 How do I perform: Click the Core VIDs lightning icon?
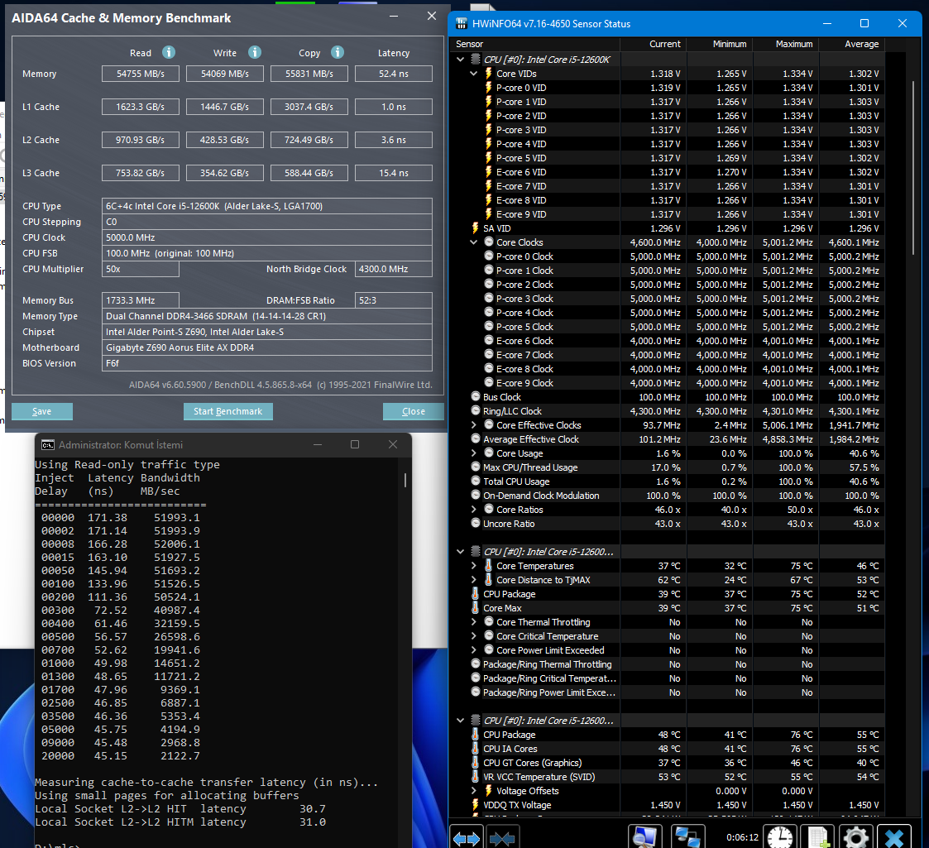click(x=489, y=74)
